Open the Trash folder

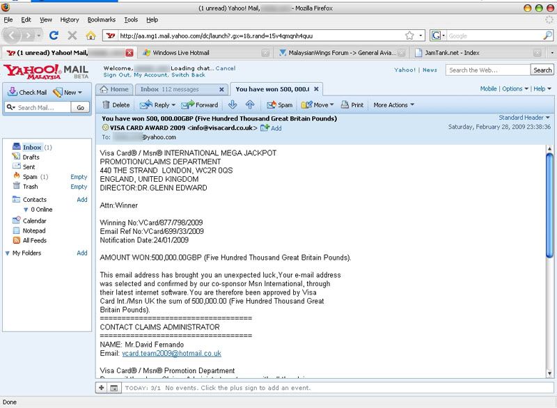click(x=30, y=187)
